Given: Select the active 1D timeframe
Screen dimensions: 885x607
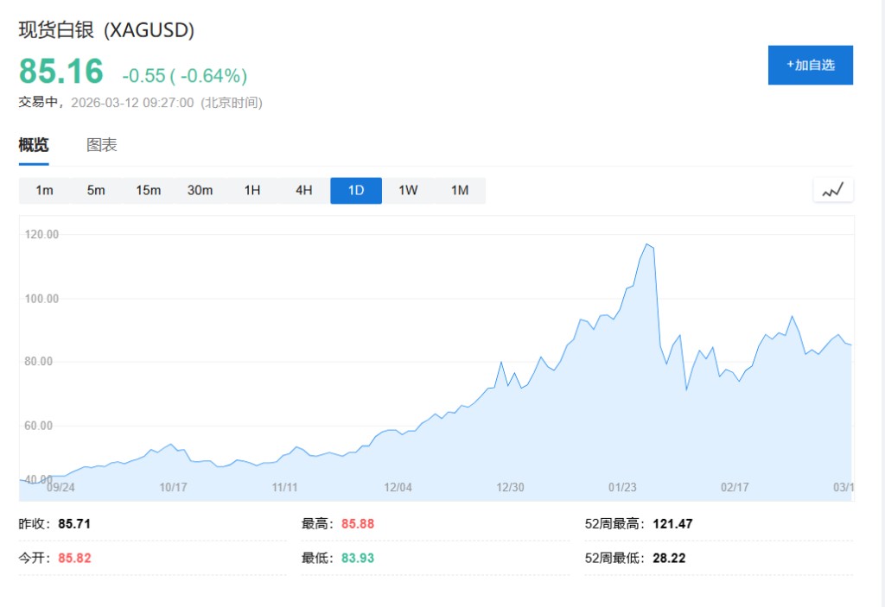Looking at the screenshot, I should coord(355,191).
